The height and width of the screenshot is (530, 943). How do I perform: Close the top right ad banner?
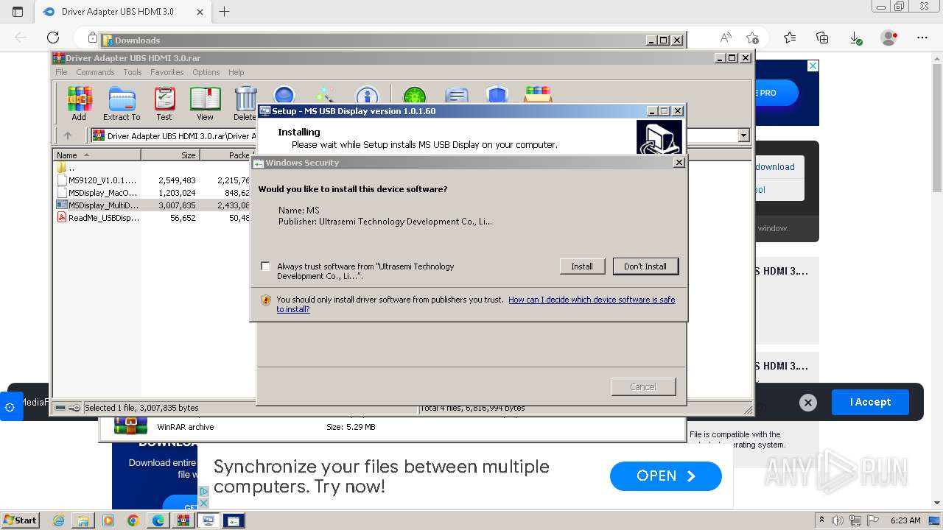tap(813, 66)
